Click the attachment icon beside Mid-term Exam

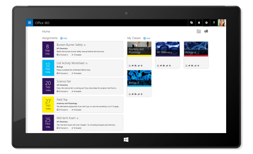pos(78,118)
